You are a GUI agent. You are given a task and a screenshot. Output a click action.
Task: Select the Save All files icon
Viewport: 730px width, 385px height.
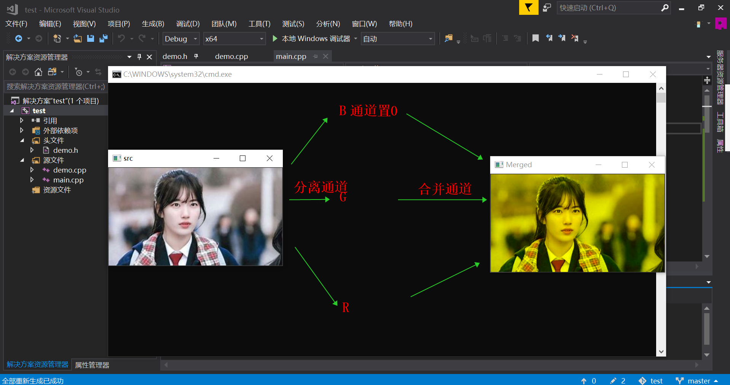[103, 38]
